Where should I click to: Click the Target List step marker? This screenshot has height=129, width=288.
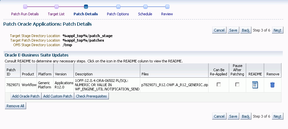[x=57, y=7]
